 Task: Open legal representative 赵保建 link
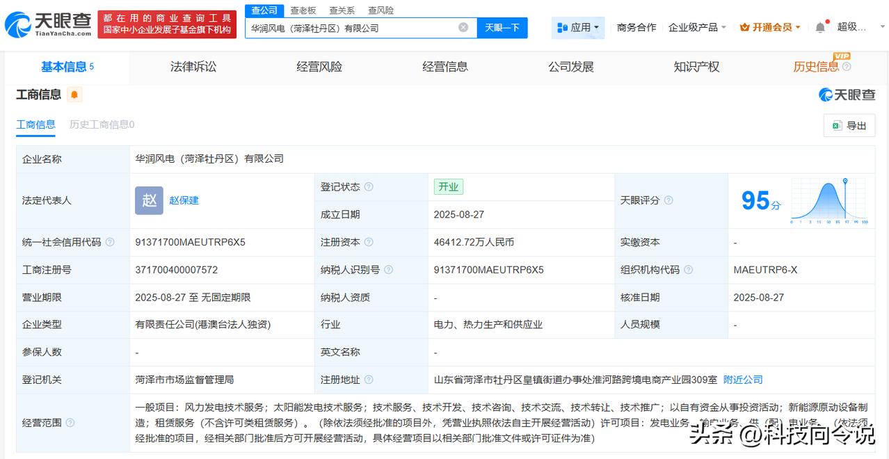[184, 200]
